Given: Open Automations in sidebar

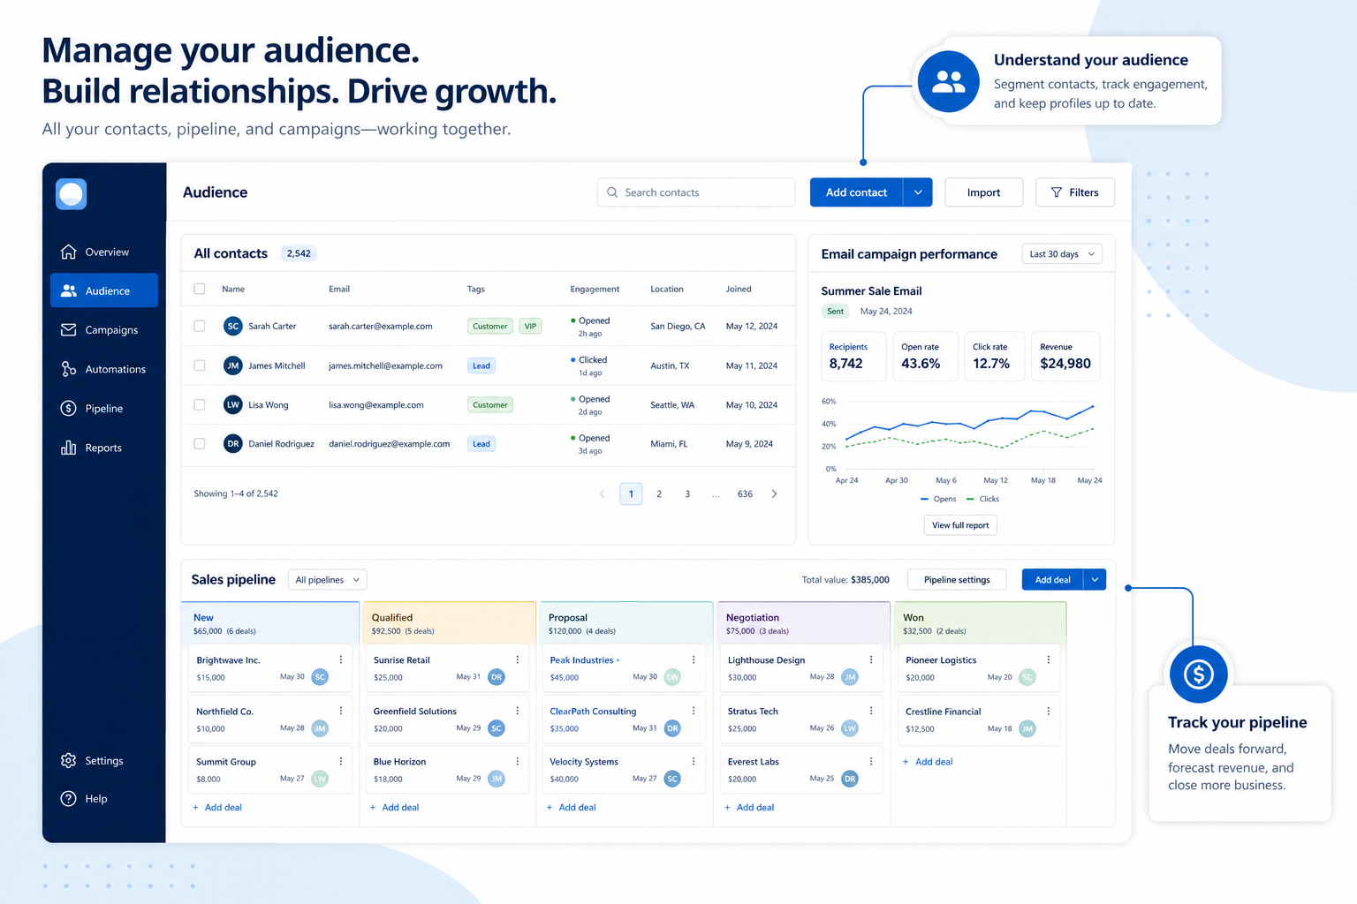Looking at the screenshot, I should coord(104,369).
